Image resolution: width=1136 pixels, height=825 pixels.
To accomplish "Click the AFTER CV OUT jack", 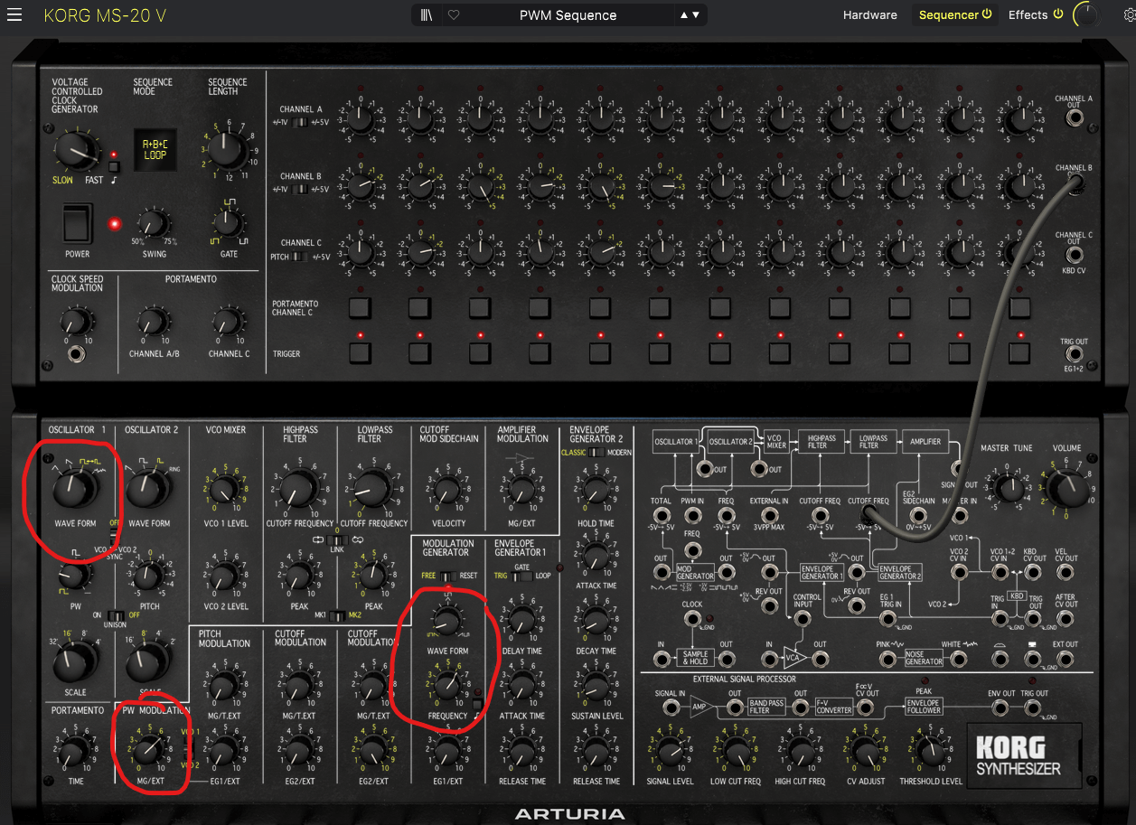I will click(x=1066, y=619).
